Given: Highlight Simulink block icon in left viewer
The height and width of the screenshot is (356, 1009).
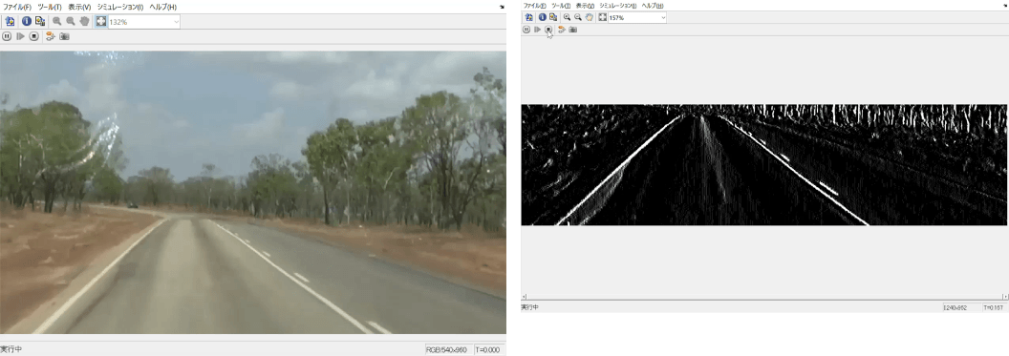Looking at the screenshot, I should [51, 36].
